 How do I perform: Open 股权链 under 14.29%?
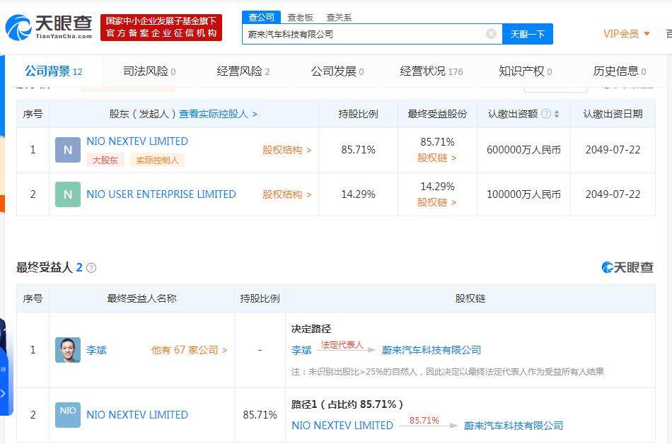coord(436,202)
